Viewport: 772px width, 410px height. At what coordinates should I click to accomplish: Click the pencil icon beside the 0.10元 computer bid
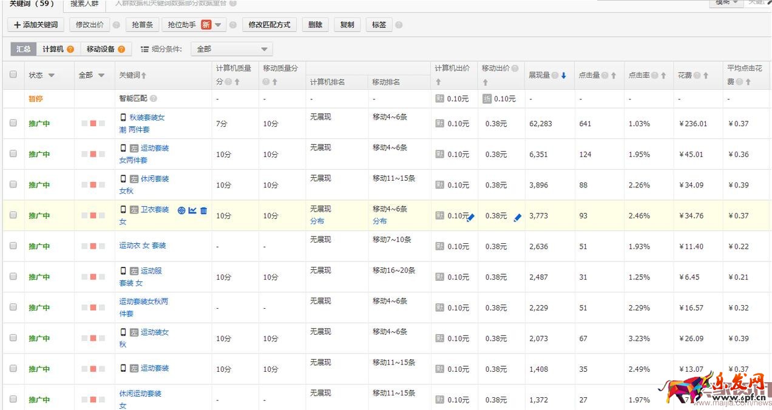[x=470, y=217]
